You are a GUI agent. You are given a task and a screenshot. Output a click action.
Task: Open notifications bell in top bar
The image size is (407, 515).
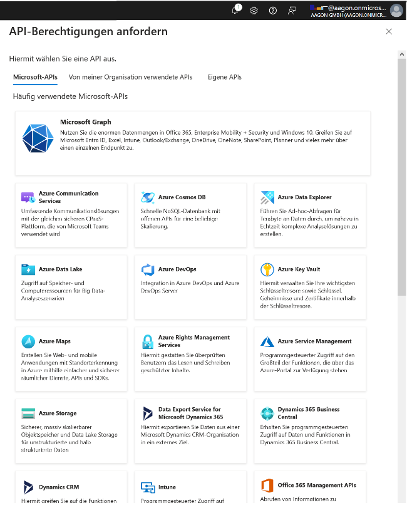point(235,10)
